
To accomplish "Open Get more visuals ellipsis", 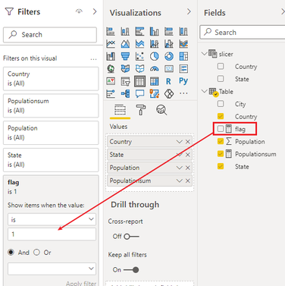I will coord(183,93).
